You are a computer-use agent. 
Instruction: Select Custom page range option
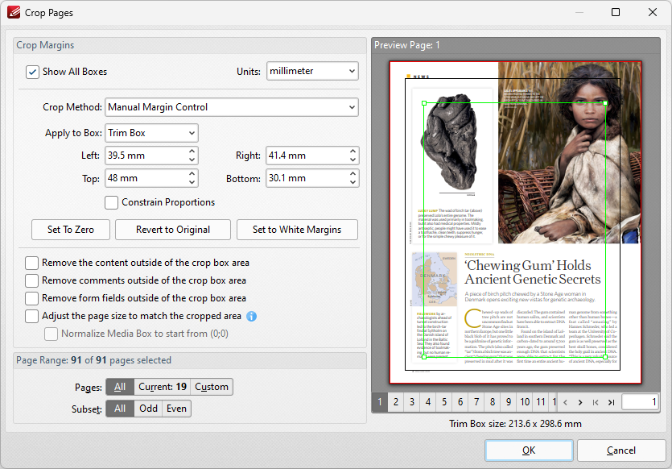tap(212, 387)
